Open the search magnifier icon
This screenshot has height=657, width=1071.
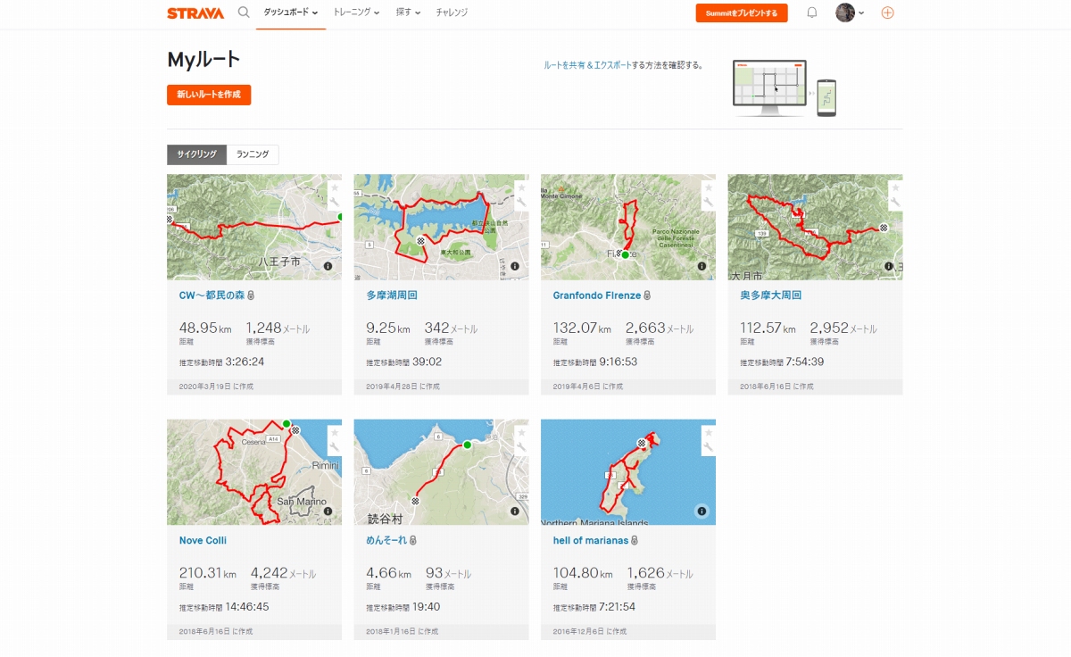(244, 12)
